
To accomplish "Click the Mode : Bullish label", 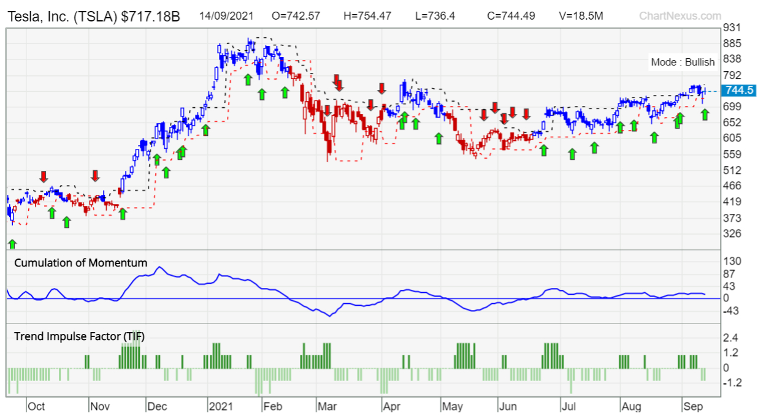I will tap(683, 62).
